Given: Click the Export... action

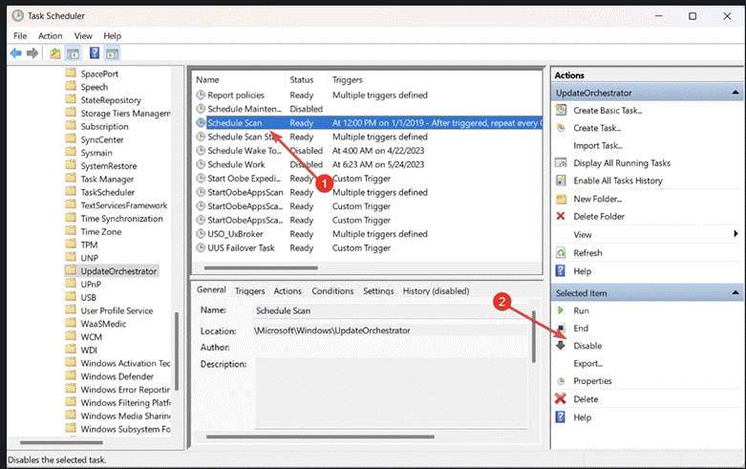Looking at the screenshot, I should [x=588, y=363].
